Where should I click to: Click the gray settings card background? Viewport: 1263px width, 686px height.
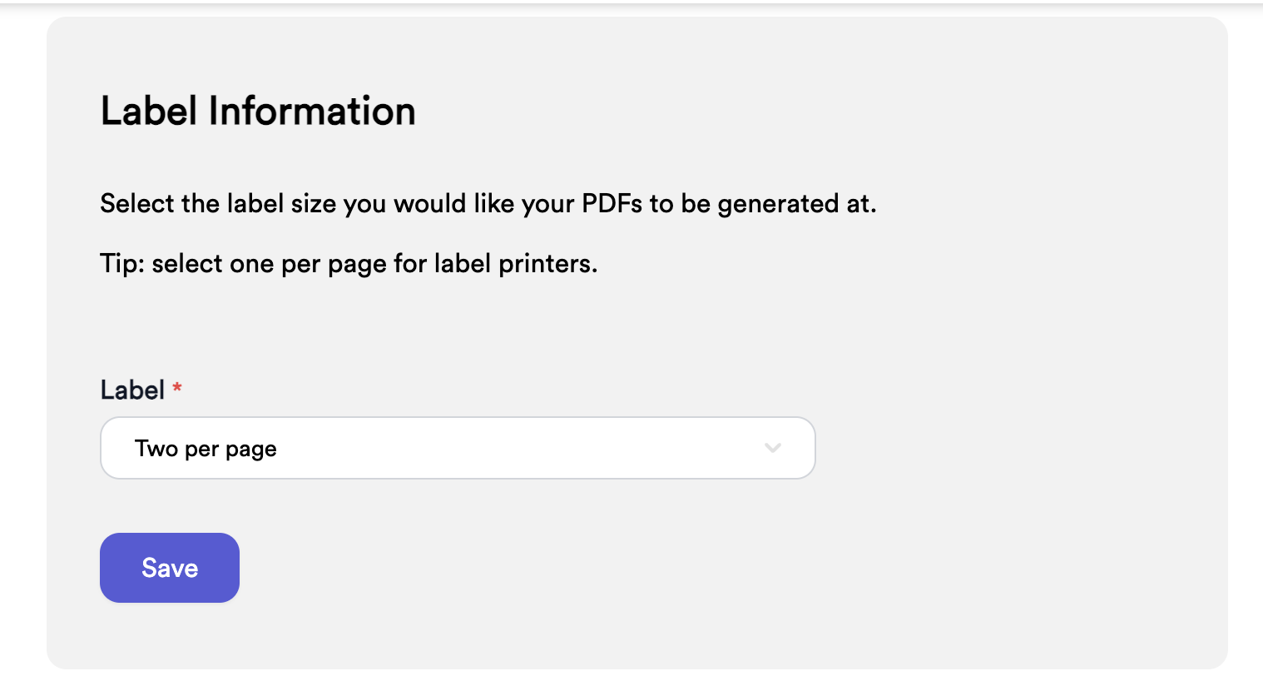pos(998,333)
